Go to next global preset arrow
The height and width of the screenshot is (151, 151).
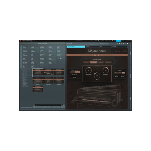tap(93, 41)
